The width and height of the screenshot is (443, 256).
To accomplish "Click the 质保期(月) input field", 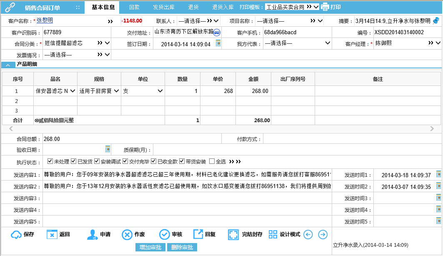I will pyautogui.click(x=297, y=150).
